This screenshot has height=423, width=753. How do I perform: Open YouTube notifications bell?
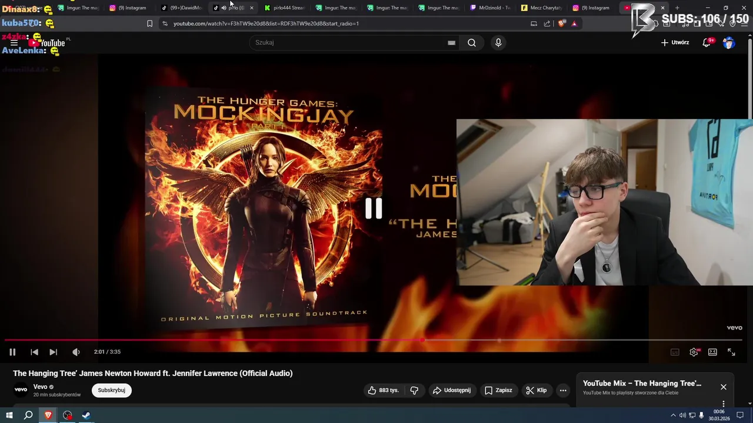pyautogui.click(x=707, y=42)
